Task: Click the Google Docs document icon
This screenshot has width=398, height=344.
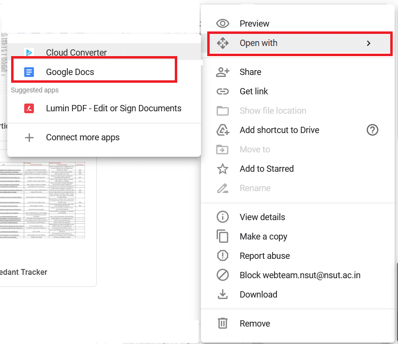Action: pos(29,72)
